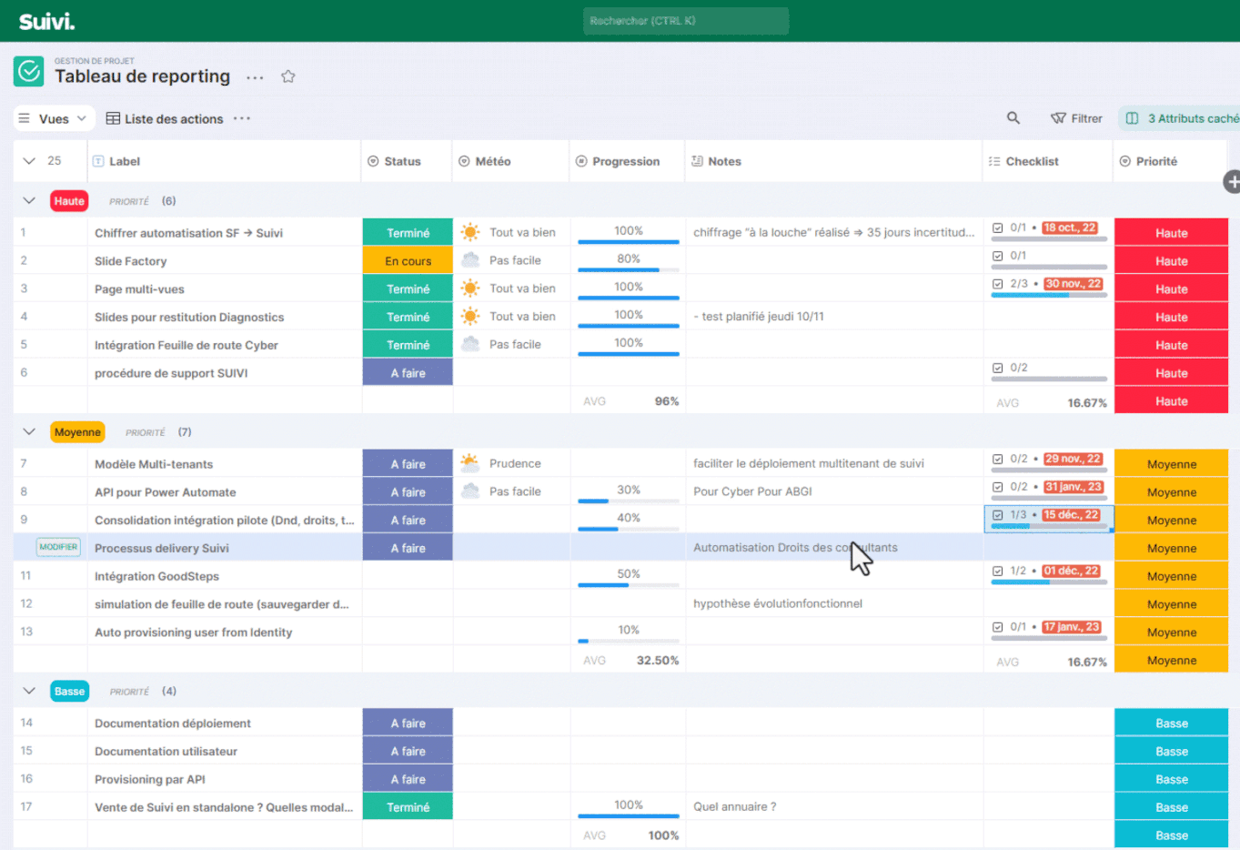Click the 18 oct., 22 due date tag
The height and width of the screenshot is (850, 1240).
tap(1070, 228)
